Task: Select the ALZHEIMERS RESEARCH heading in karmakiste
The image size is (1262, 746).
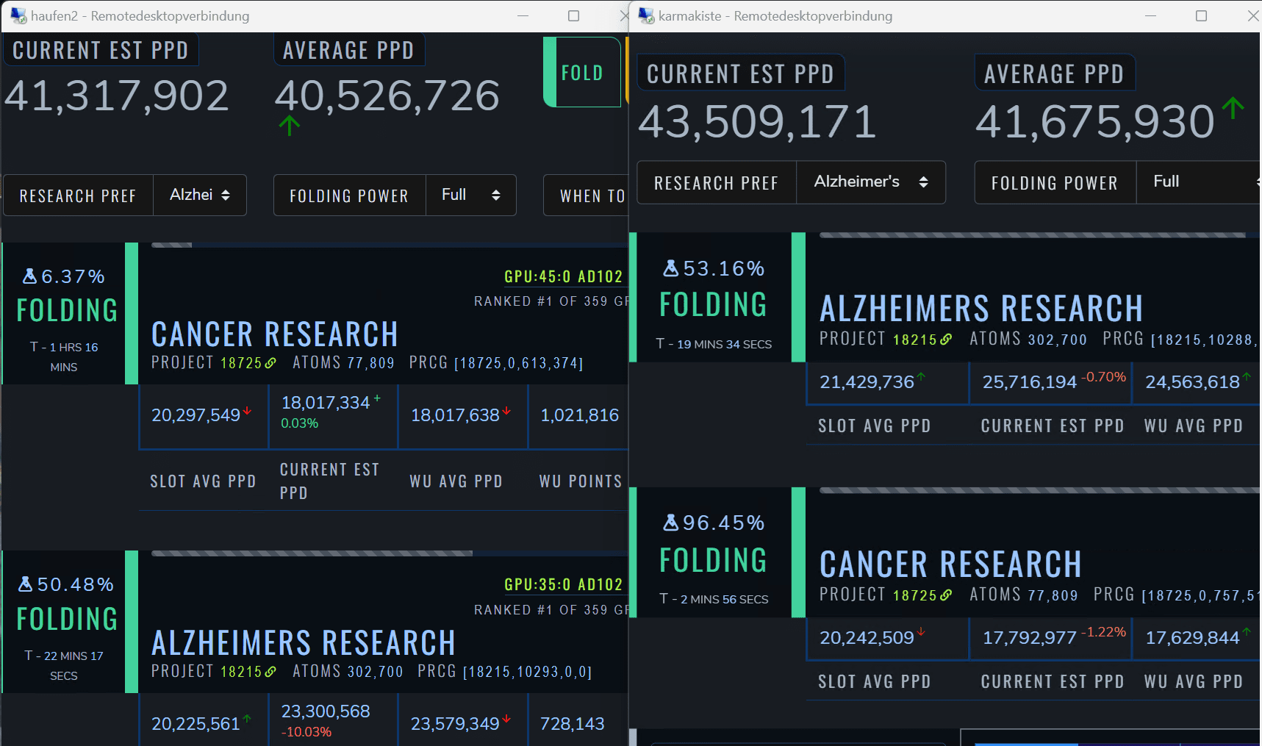Action: (x=981, y=309)
